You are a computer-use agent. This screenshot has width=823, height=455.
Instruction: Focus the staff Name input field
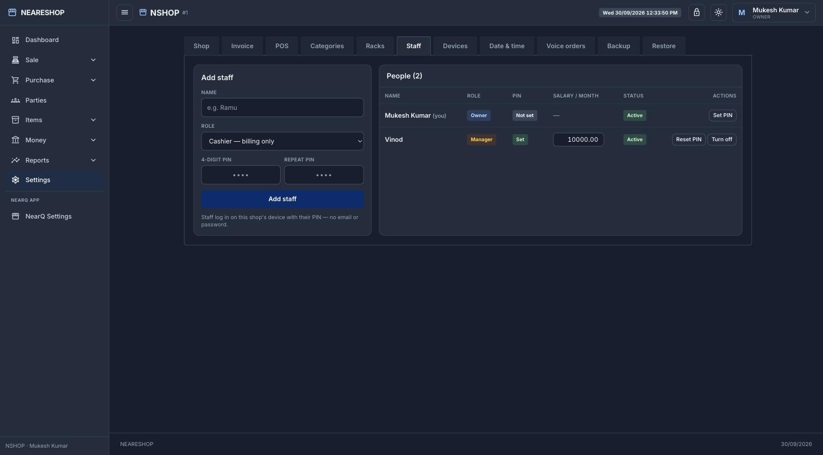pos(282,108)
